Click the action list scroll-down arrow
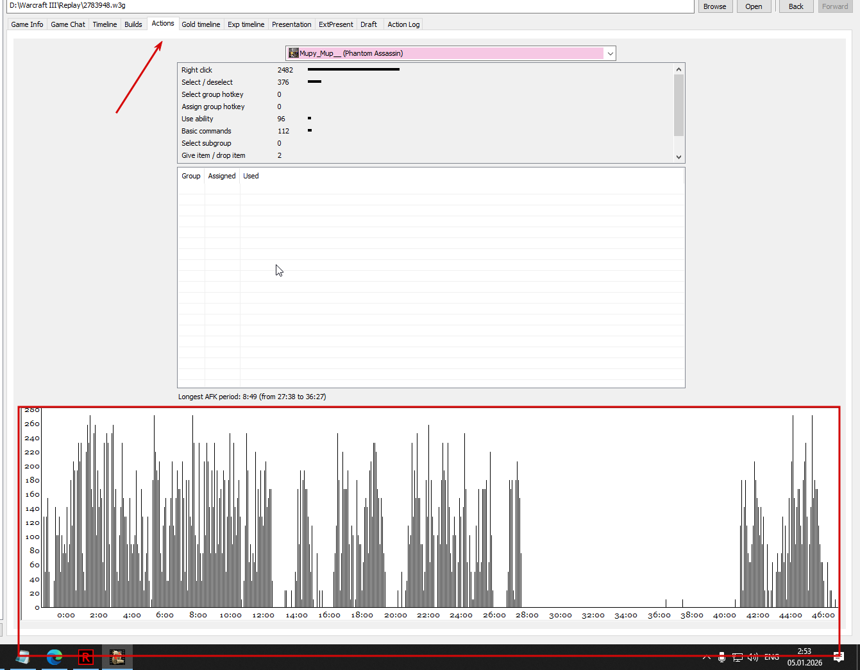860x670 pixels. click(679, 157)
